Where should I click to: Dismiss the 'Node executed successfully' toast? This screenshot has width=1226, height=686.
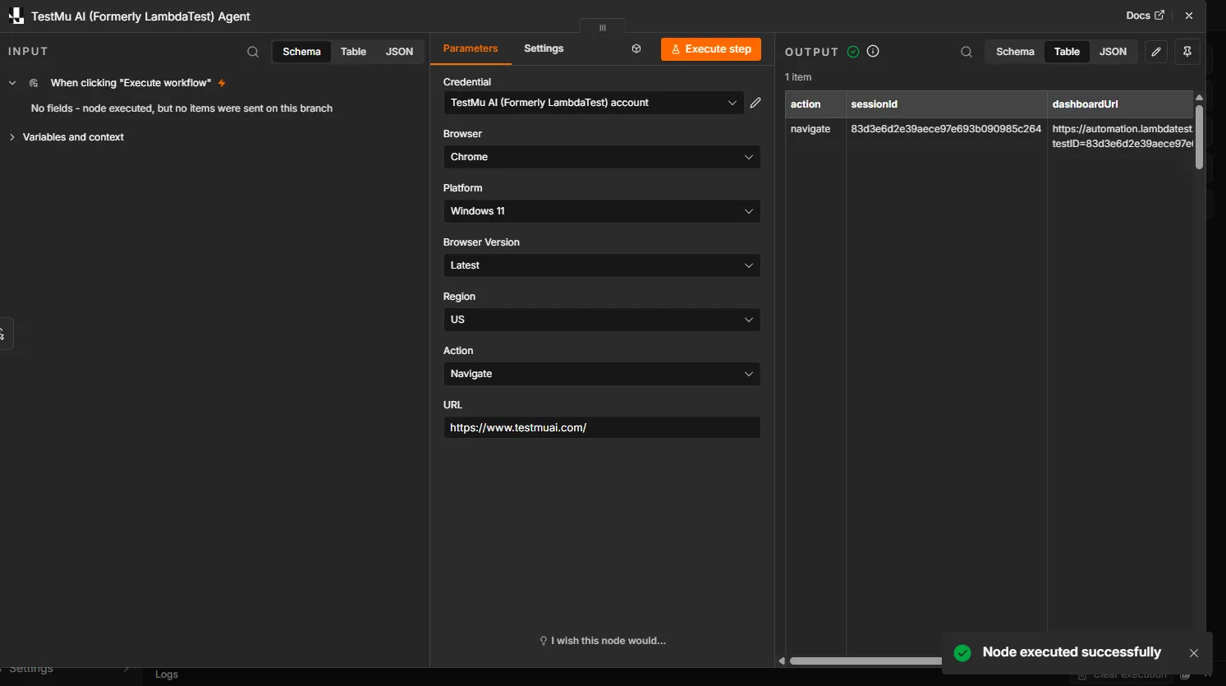coord(1194,653)
